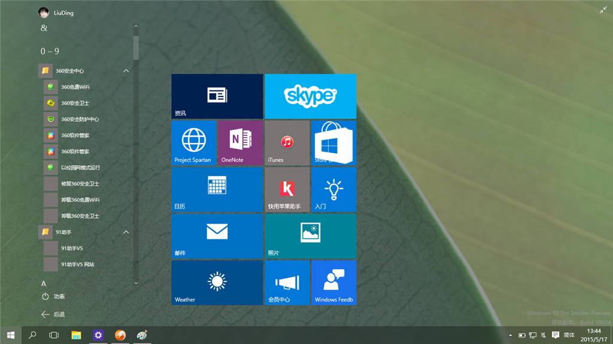Open the 入门 lightbulb tile

pos(333,189)
